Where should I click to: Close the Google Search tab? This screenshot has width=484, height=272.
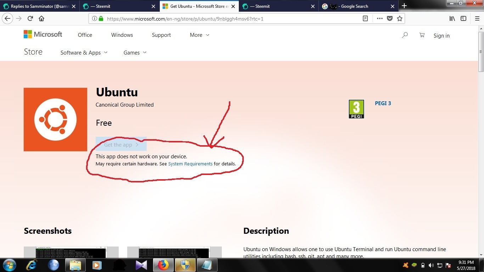393,6
